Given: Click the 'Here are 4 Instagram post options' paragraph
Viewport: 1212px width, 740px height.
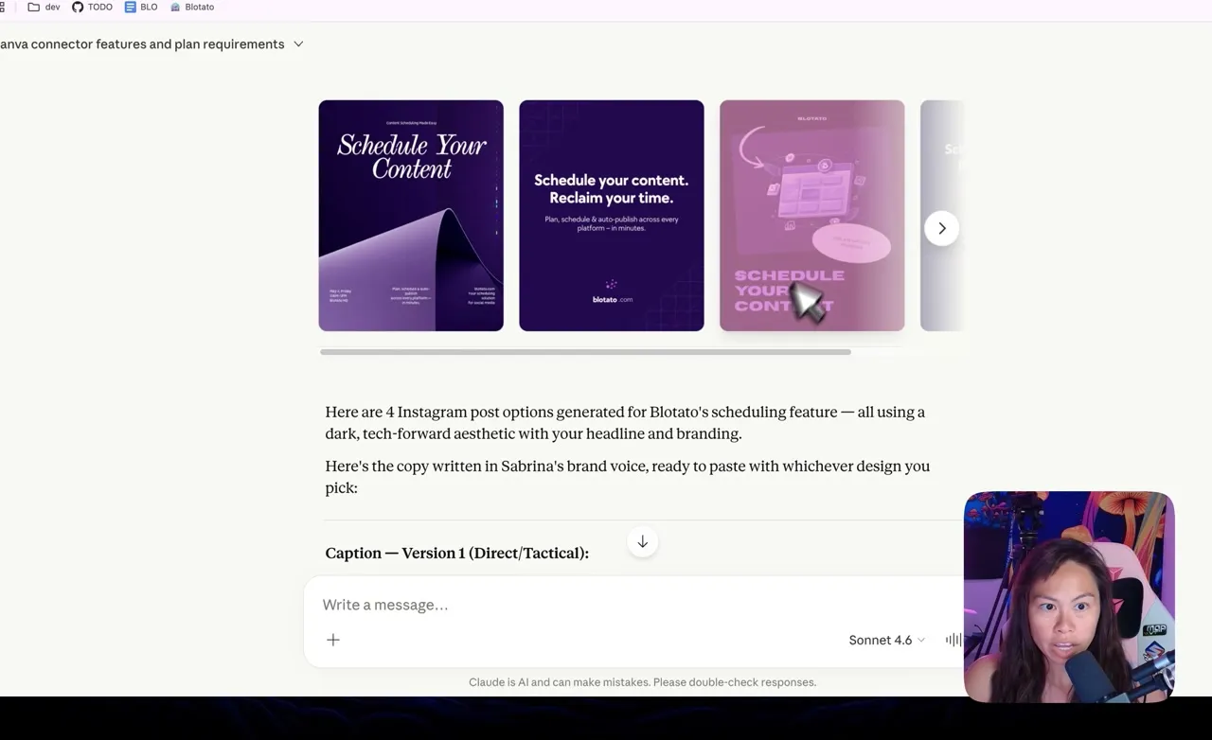Looking at the screenshot, I should coord(626,423).
